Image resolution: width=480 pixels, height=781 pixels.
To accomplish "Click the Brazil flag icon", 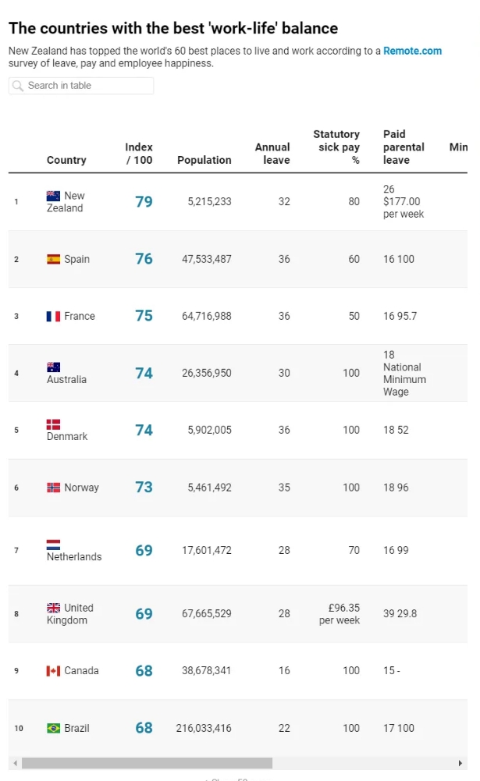I will 53,728.
